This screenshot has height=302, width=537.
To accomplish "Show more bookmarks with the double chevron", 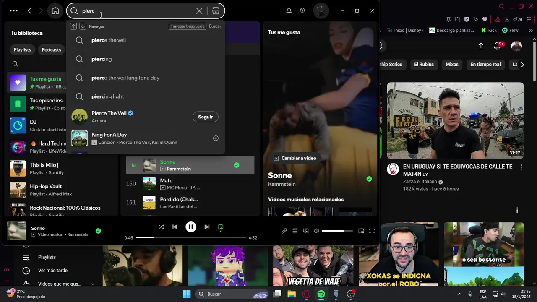I will coord(531,30).
